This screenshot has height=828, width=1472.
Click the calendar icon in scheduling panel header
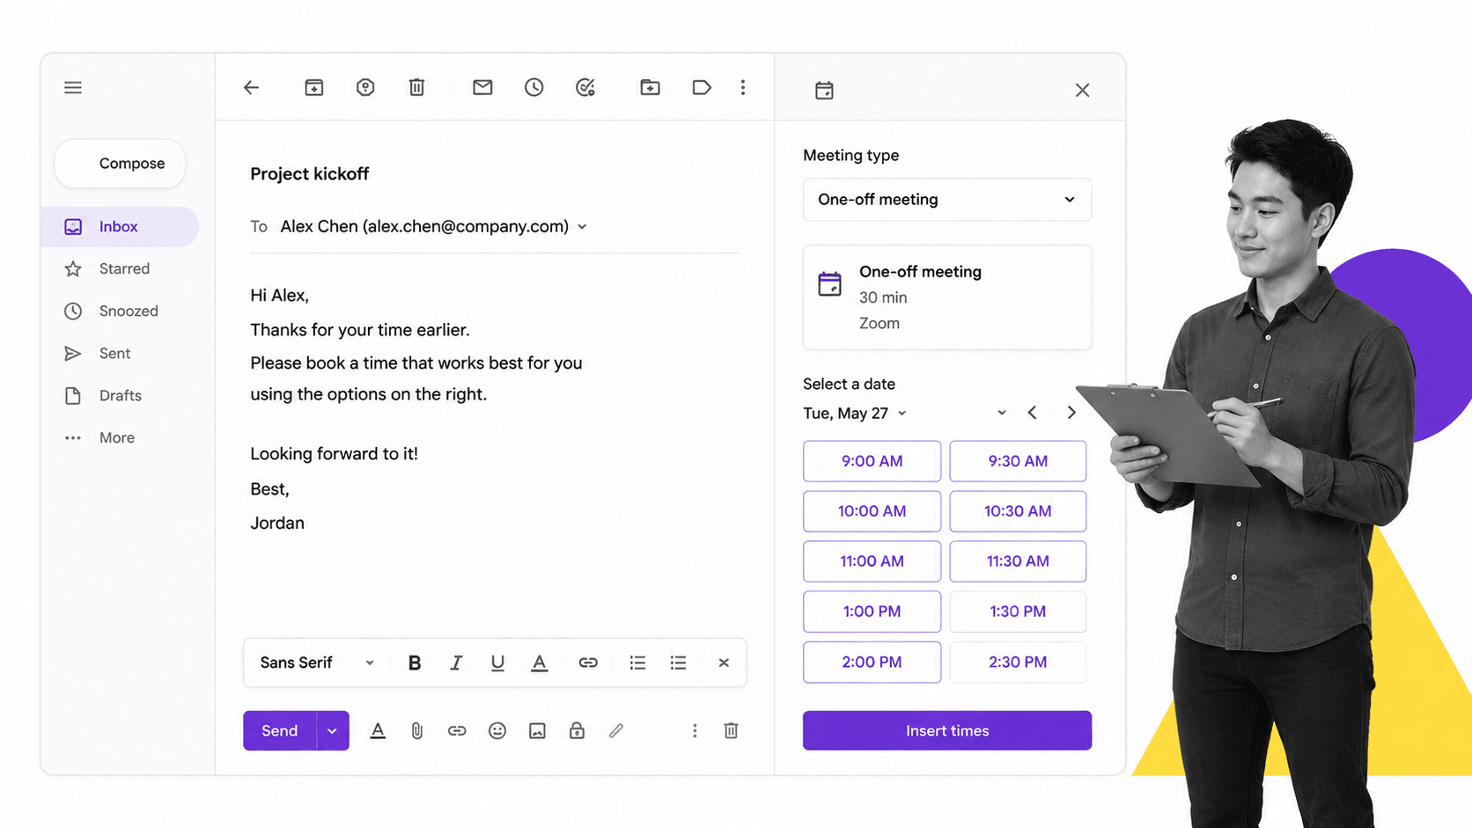(824, 91)
